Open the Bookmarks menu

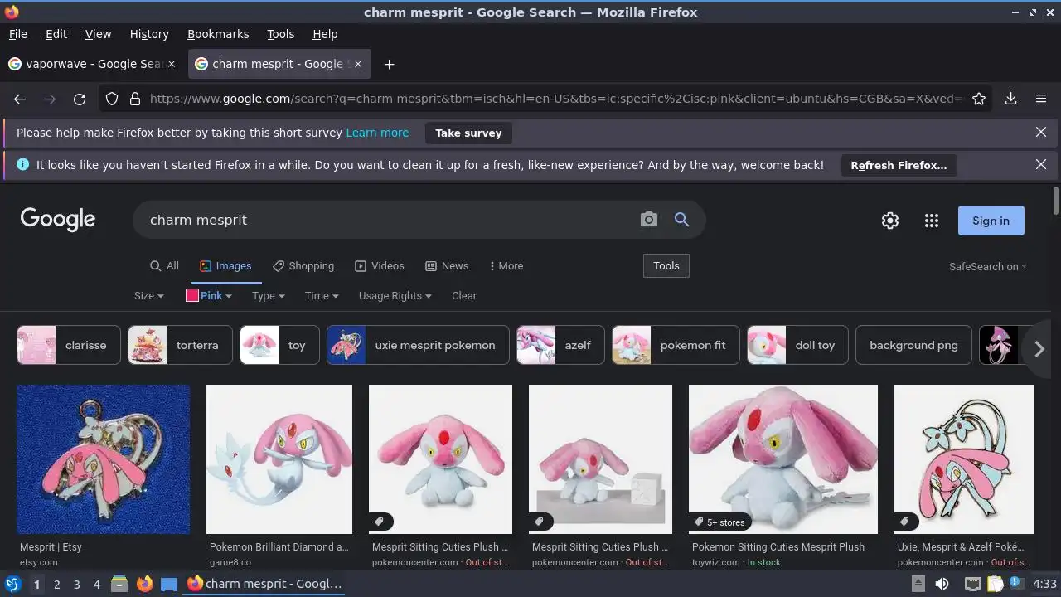[x=218, y=34]
